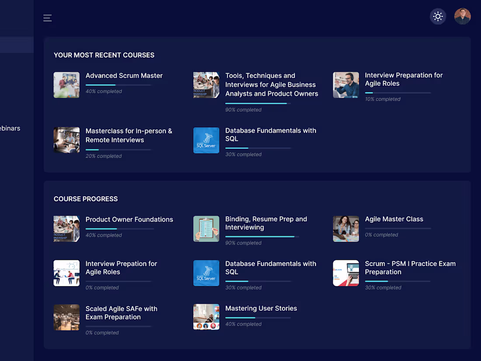
Task: Open the clipboard icon for Binding, Resume Prep
Action: (206, 229)
